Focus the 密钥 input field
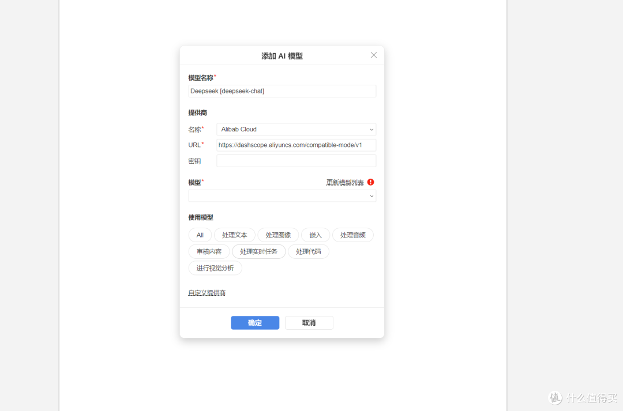The image size is (623, 411). (x=296, y=161)
